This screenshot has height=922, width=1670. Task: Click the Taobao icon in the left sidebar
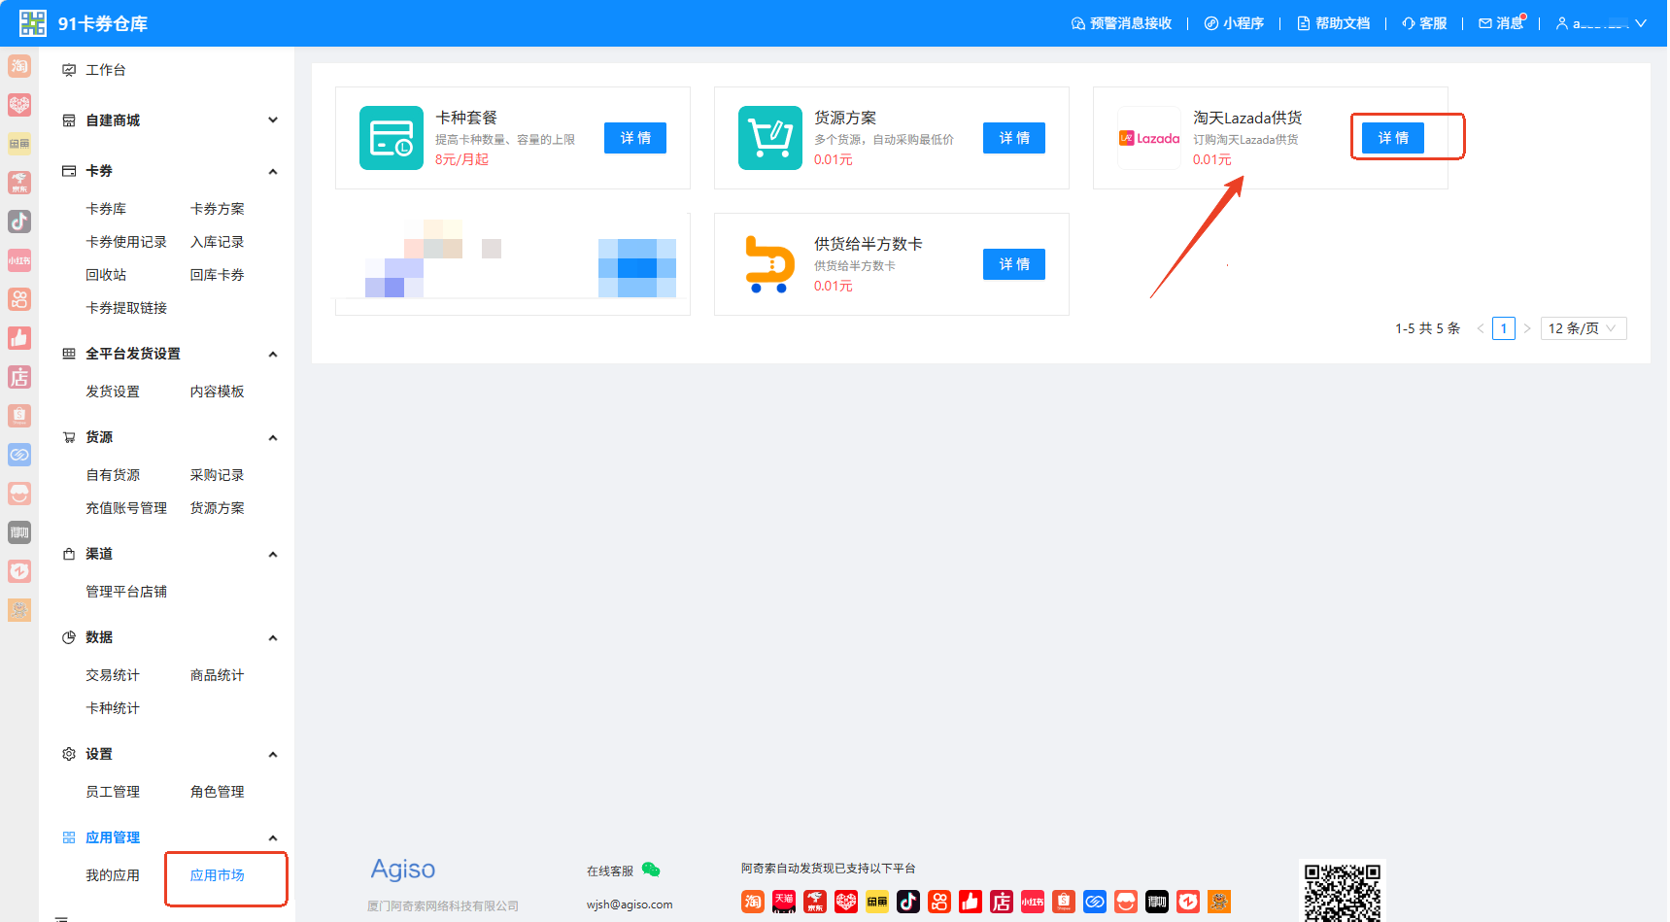(19, 66)
